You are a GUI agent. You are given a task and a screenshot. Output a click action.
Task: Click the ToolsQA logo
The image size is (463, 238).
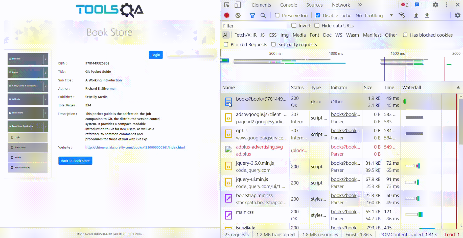point(110,10)
